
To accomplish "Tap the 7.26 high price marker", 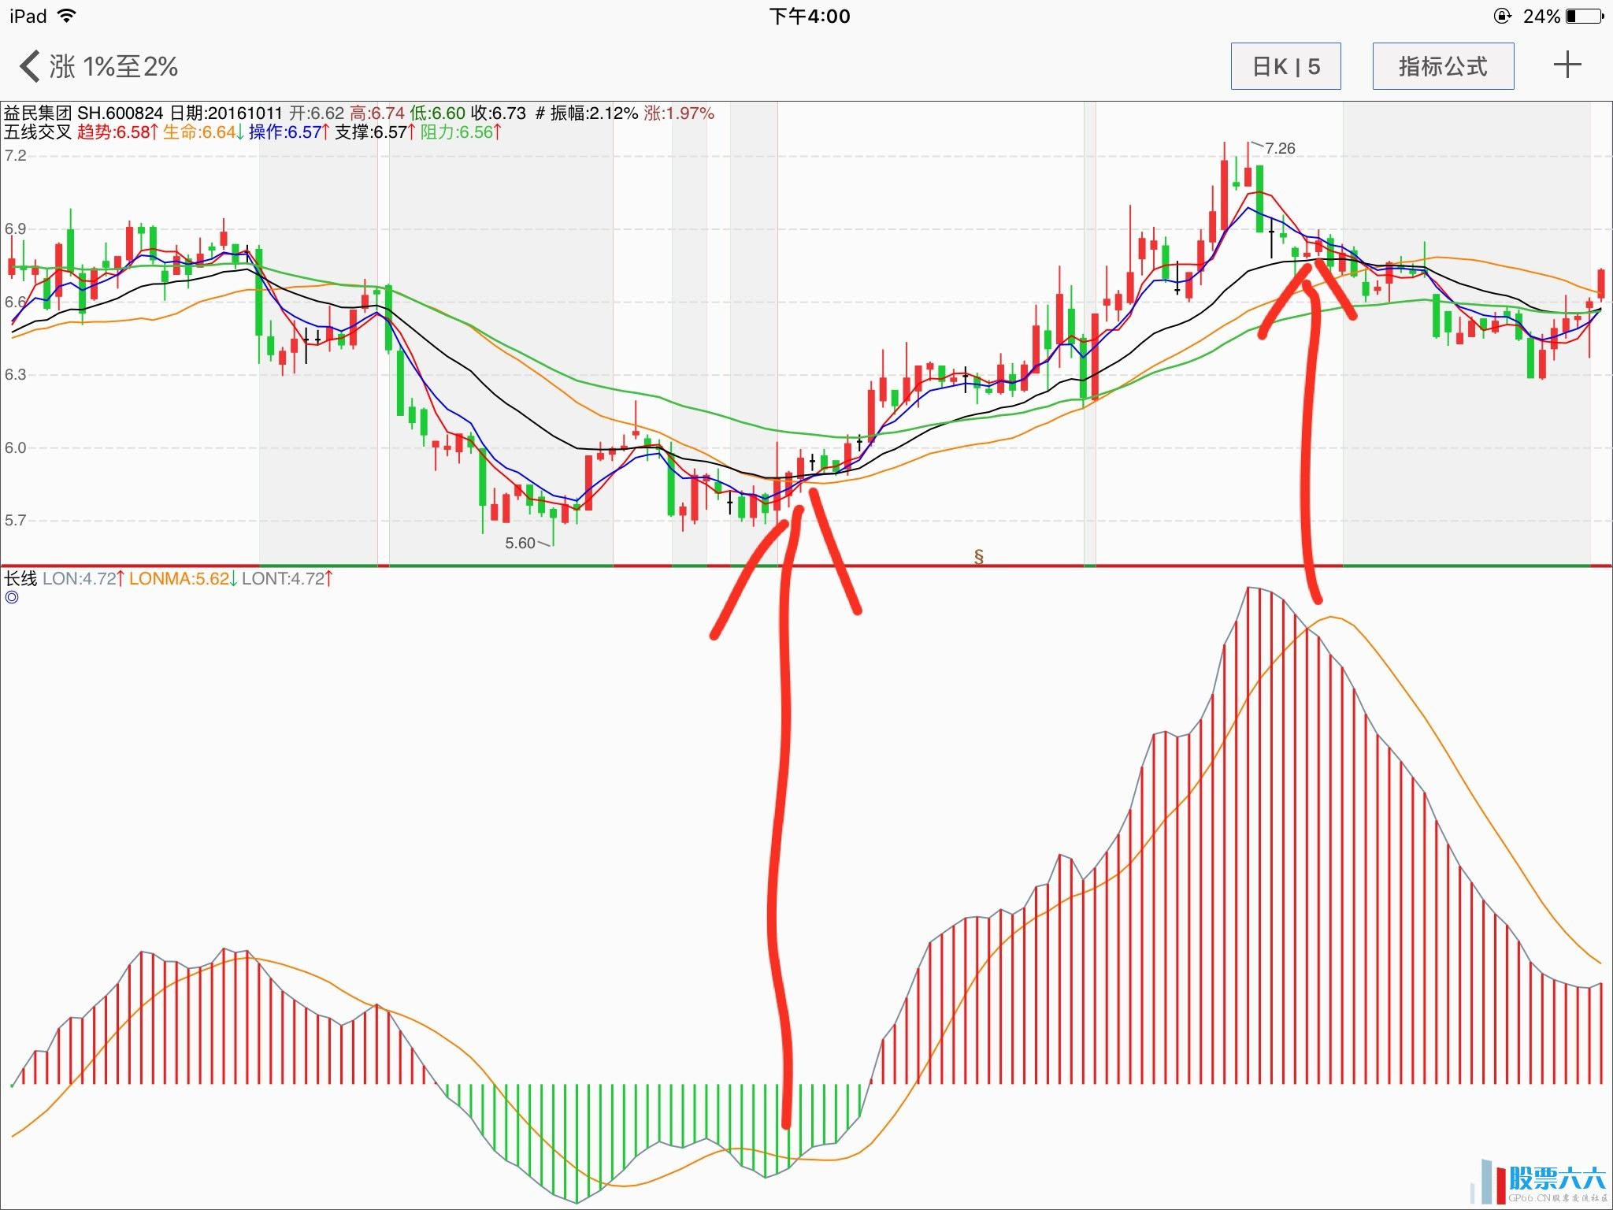I will click(1279, 148).
